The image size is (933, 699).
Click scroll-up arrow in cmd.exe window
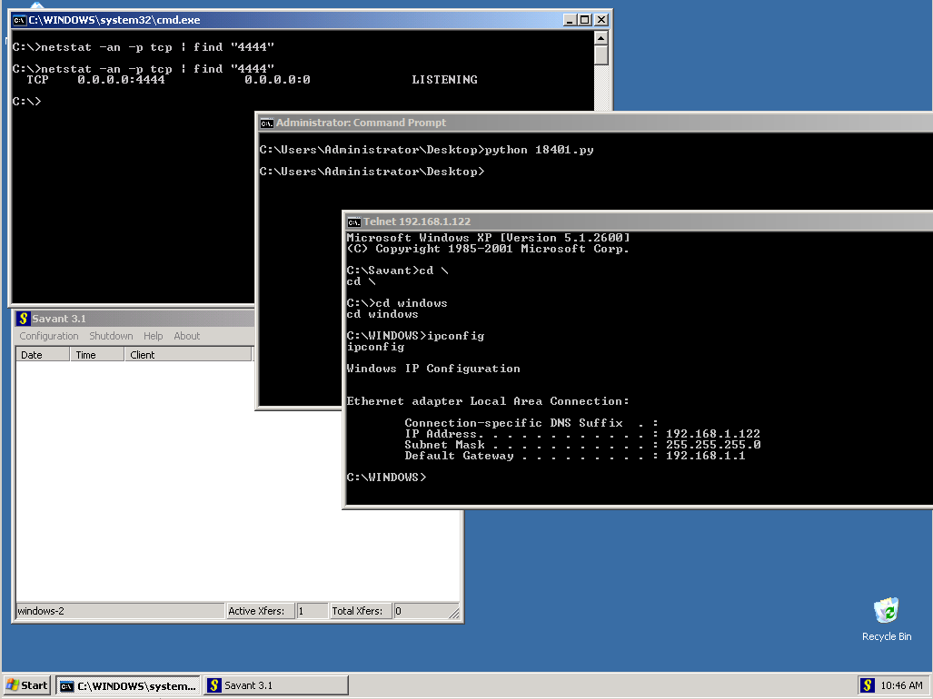pyautogui.click(x=601, y=38)
